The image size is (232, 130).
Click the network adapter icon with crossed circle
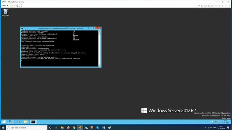coord(209,6)
